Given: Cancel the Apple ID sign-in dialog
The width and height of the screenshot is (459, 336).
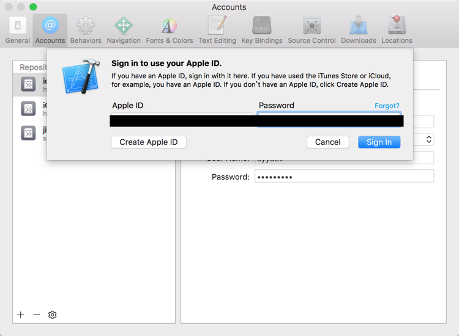Looking at the screenshot, I should click(x=328, y=142).
